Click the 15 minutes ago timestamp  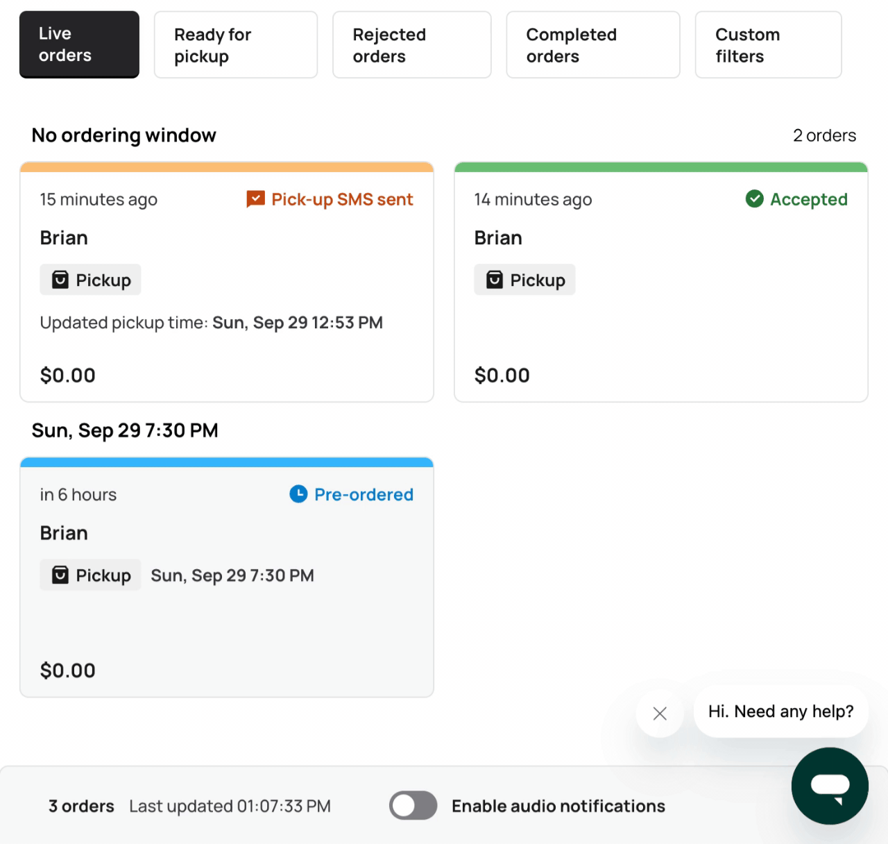point(99,199)
